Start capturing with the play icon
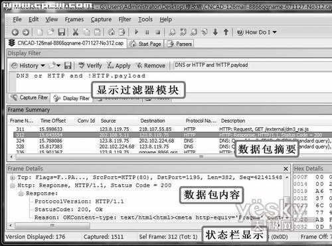Screen dimensions: 332x246 click(x=136, y=32)
